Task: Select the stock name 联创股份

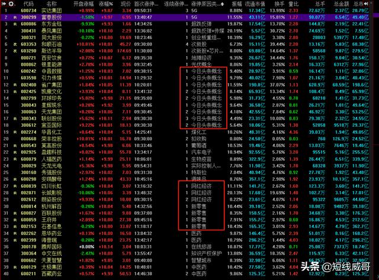Action: point(52,118)
